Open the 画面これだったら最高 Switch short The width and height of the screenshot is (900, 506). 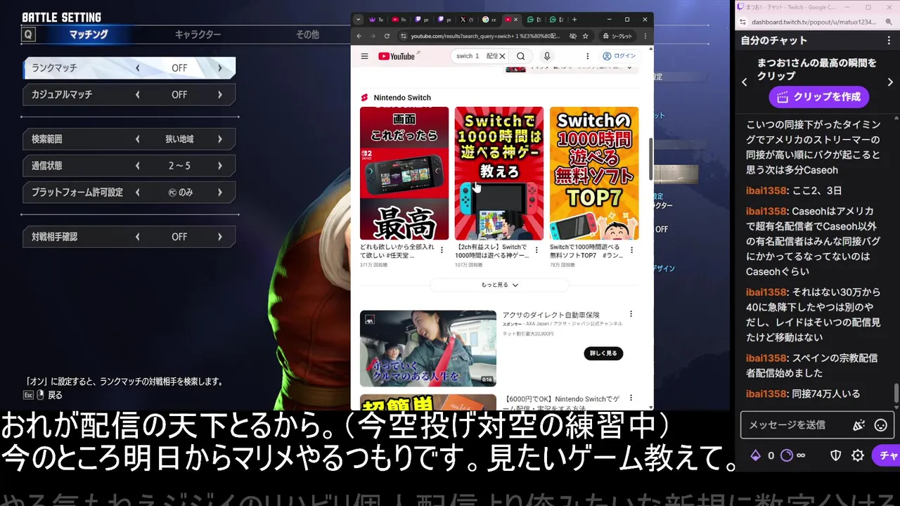(x=404, y=173)
